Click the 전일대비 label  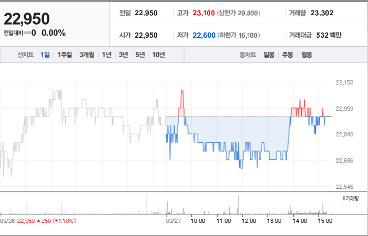[x=13, y=33]
